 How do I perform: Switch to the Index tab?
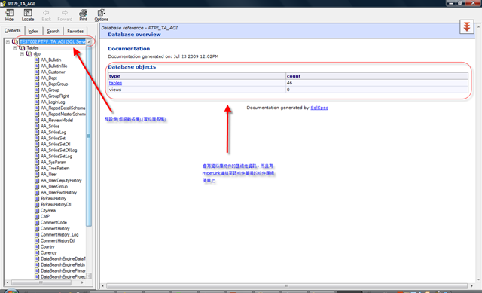(x=33, y=31)
